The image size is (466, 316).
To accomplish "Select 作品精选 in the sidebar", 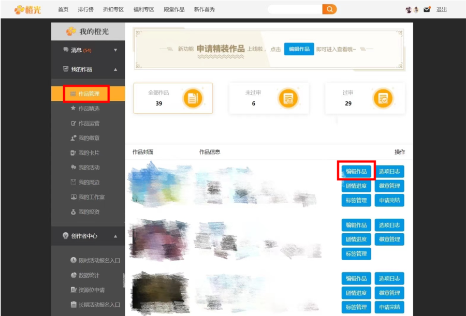I will (89, 109).
